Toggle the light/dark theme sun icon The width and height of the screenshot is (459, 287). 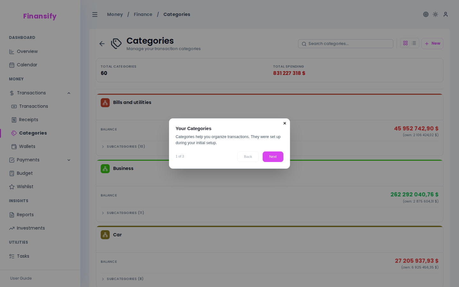[435, 14]
